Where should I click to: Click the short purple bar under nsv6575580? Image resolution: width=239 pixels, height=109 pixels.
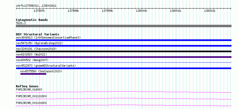point(33,74)
